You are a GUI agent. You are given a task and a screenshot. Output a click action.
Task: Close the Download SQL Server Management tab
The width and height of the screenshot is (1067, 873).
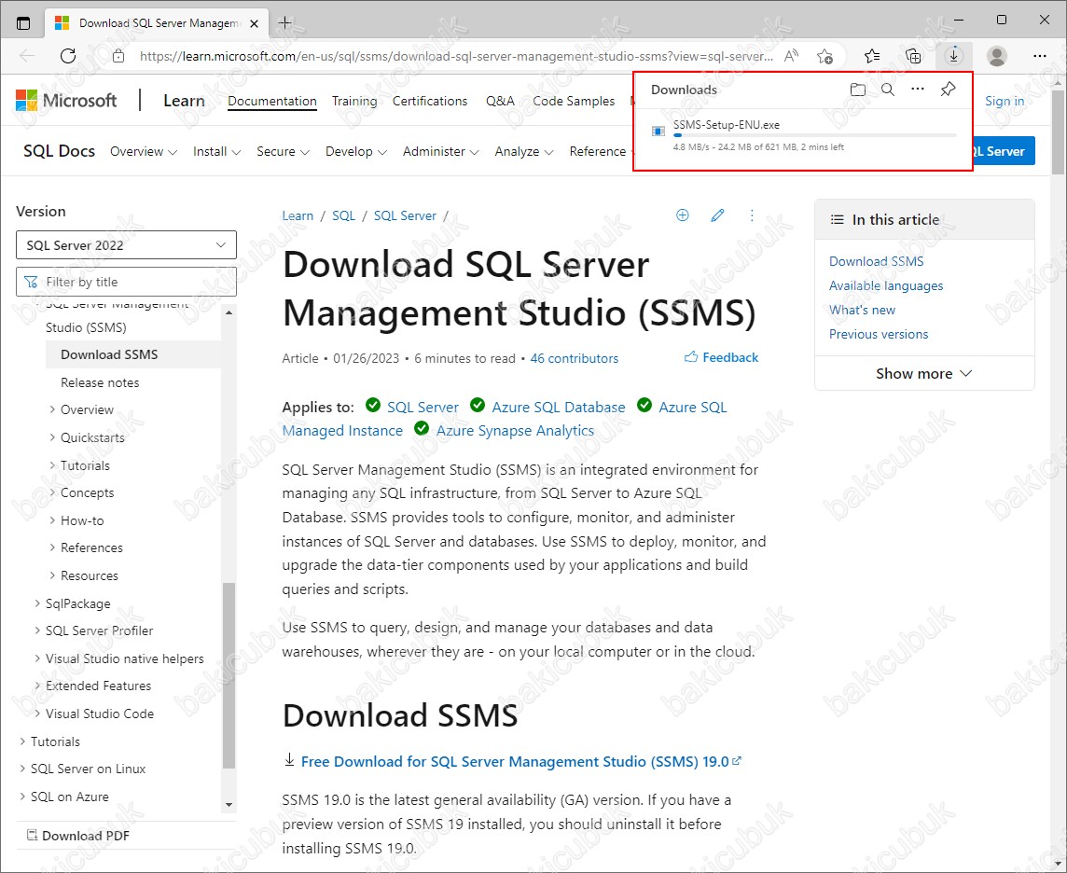coord(254,23)
